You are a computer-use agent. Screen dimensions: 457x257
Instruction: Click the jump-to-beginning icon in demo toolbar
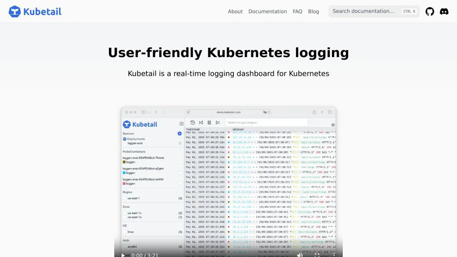tap(201, 123)
